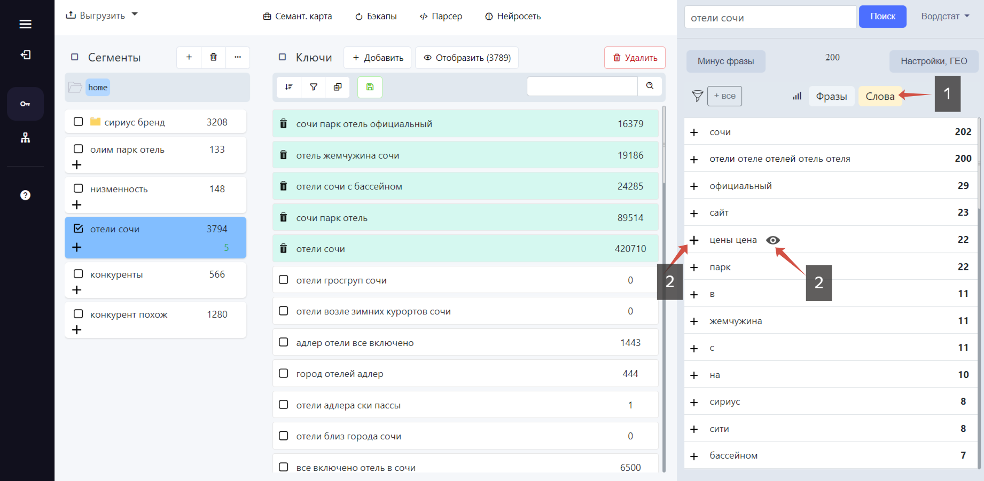Screen dimensions: 984x481
Task: Delete segment using trash icon
Action: 214,57
